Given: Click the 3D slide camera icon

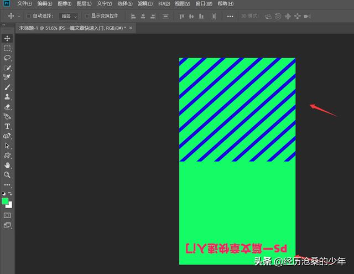Looking at the screenshot, I should point(298,16).
